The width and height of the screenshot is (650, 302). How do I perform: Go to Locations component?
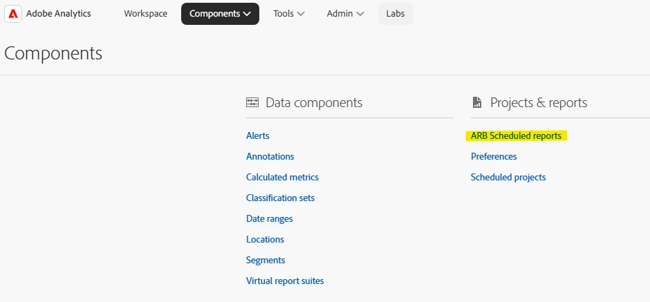[265, 240]
